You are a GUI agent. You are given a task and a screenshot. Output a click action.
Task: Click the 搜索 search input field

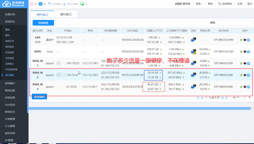pyautogui.click(x=234, y=23)
